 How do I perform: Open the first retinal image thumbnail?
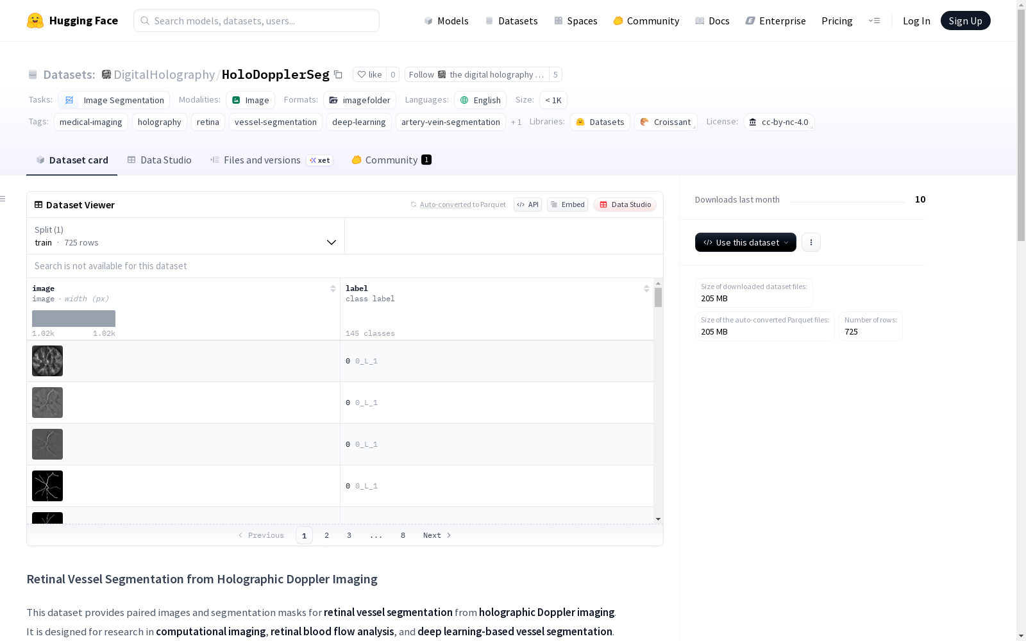click(47, 361)
